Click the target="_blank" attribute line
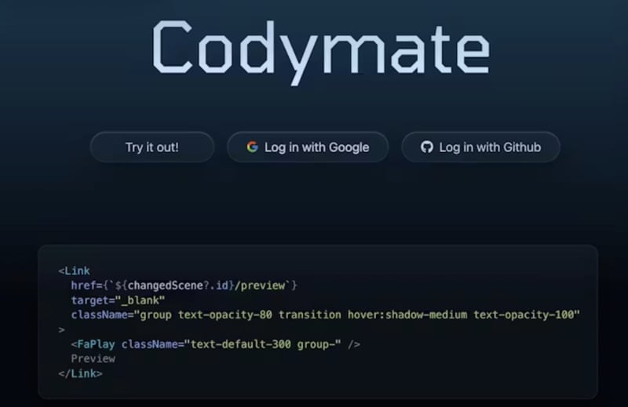The height and width of the screenshot is (407, 628). click(x=118, y=300)
